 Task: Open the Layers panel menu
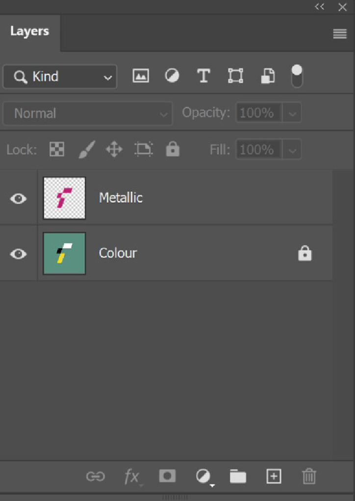coord(339,33)
